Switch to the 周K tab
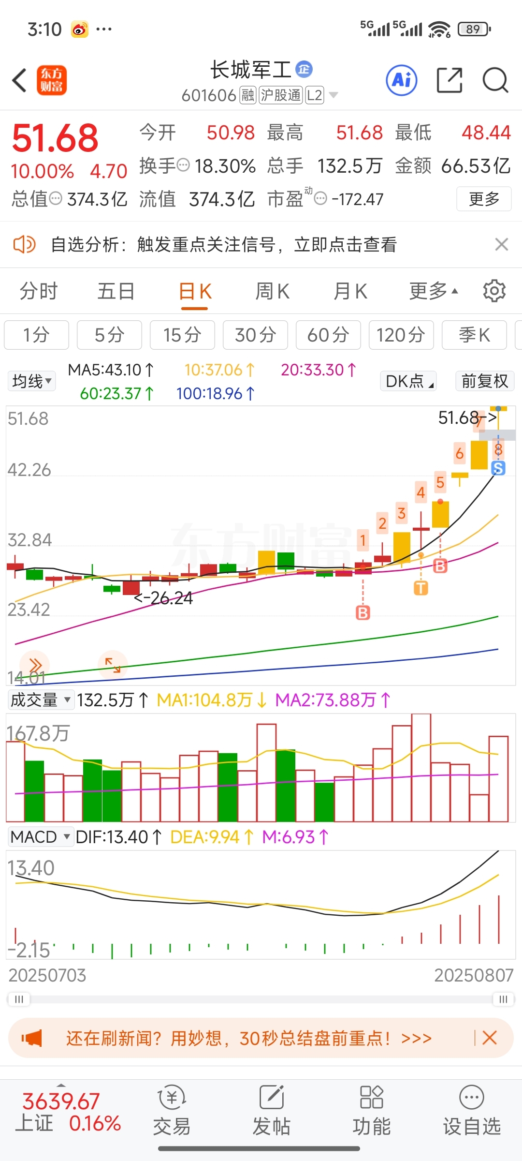Image resolution: width=522 pixels, height=1161 pixels. tap(273, 291)
